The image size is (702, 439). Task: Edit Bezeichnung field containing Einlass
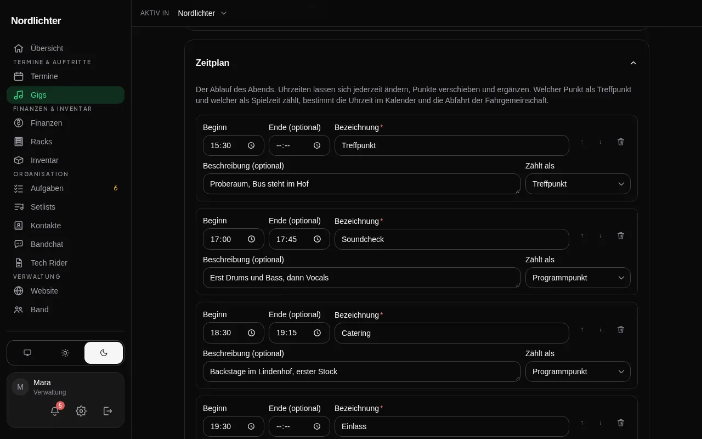452,426
